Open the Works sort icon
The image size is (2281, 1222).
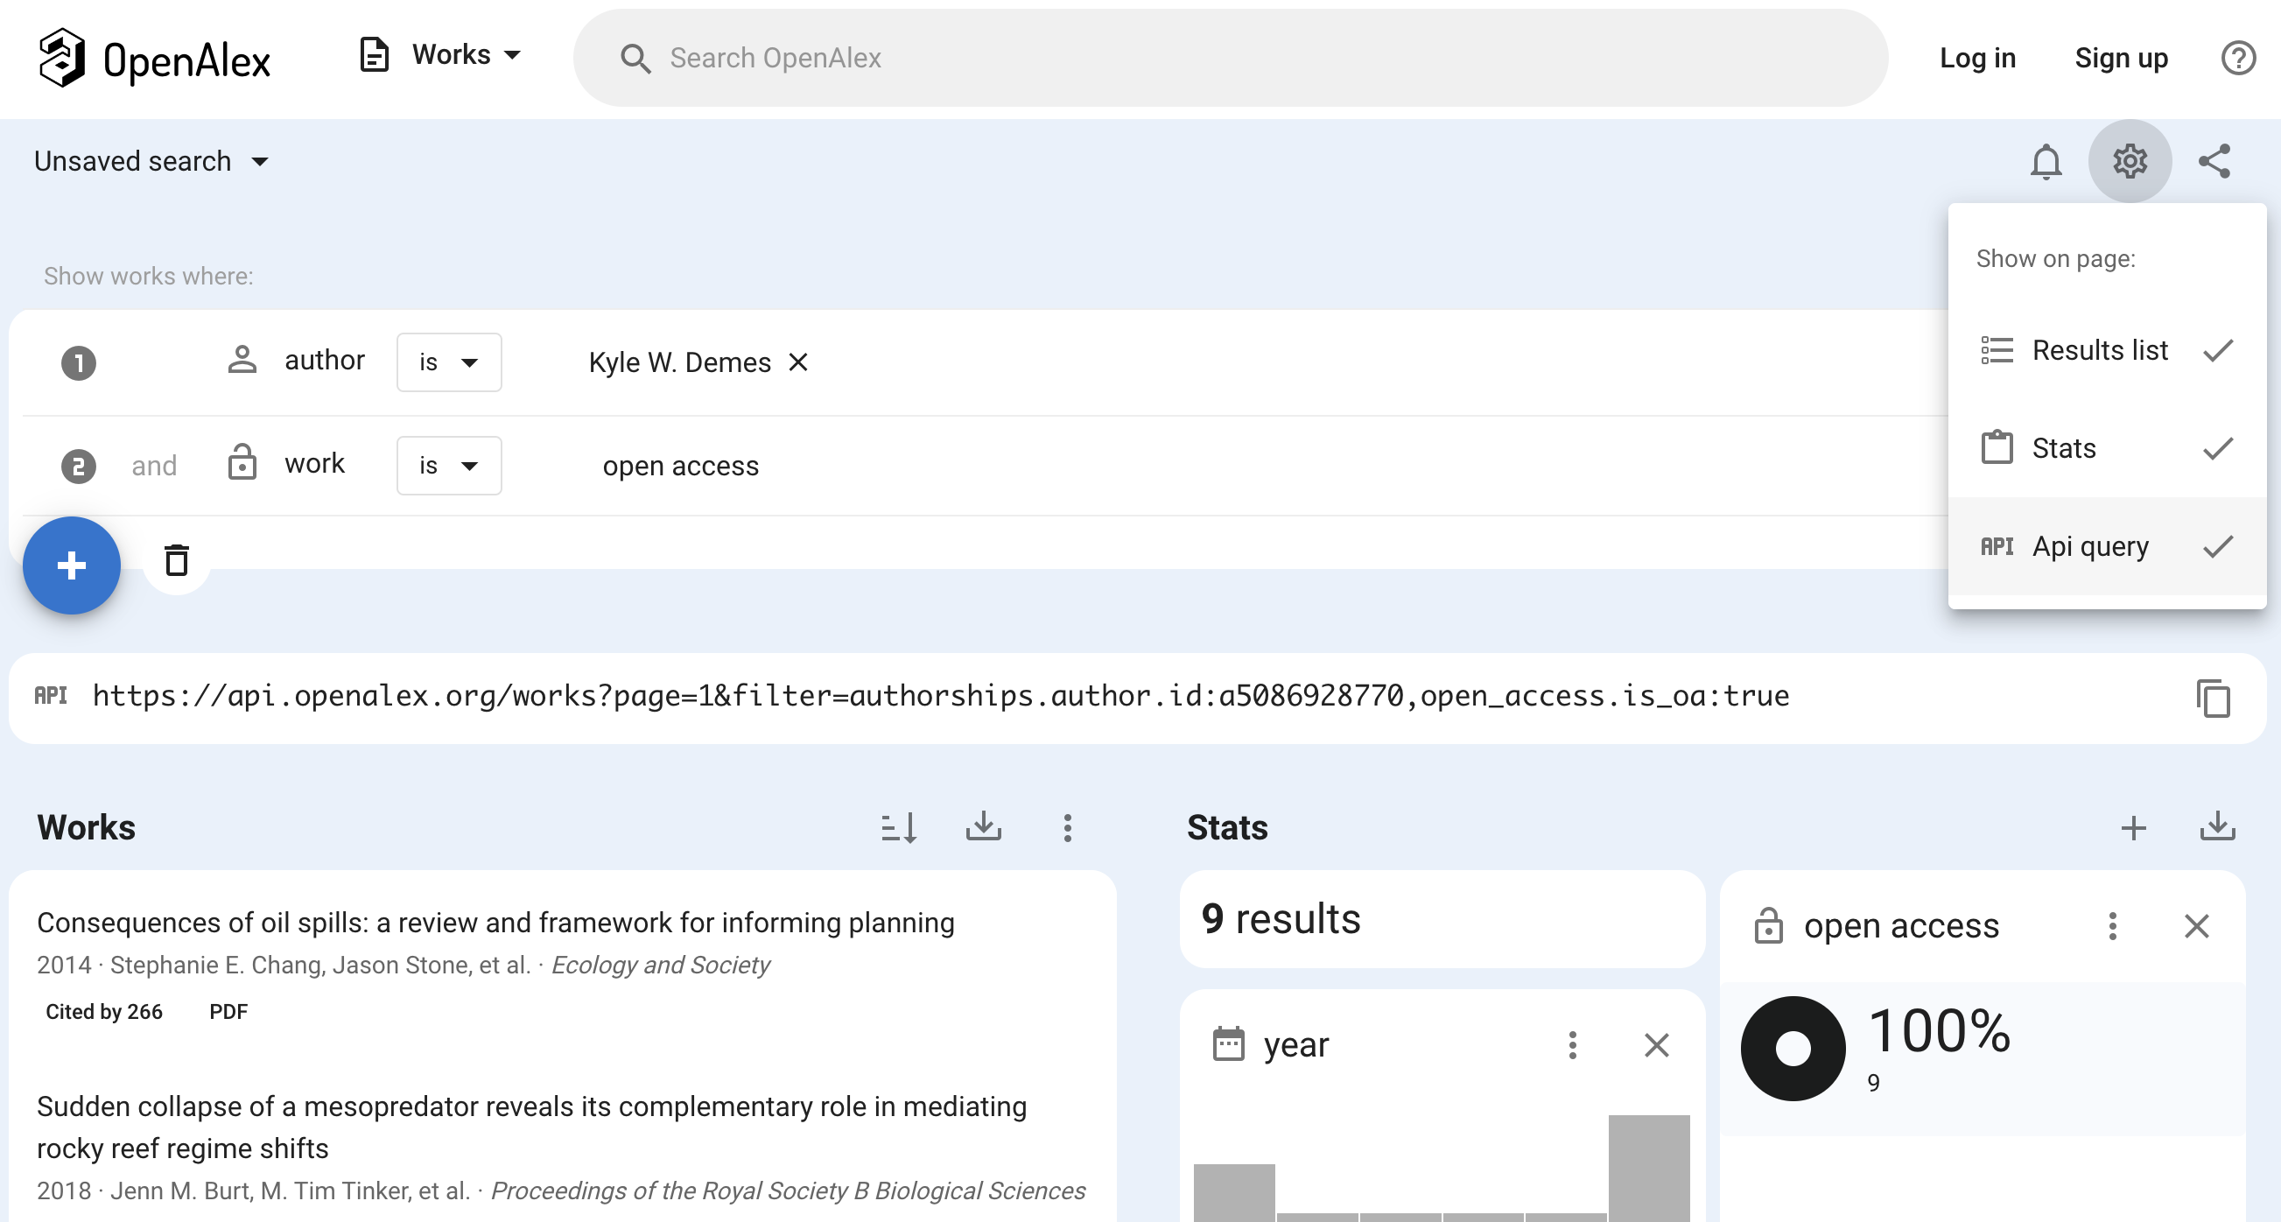(x=899, y=828)
